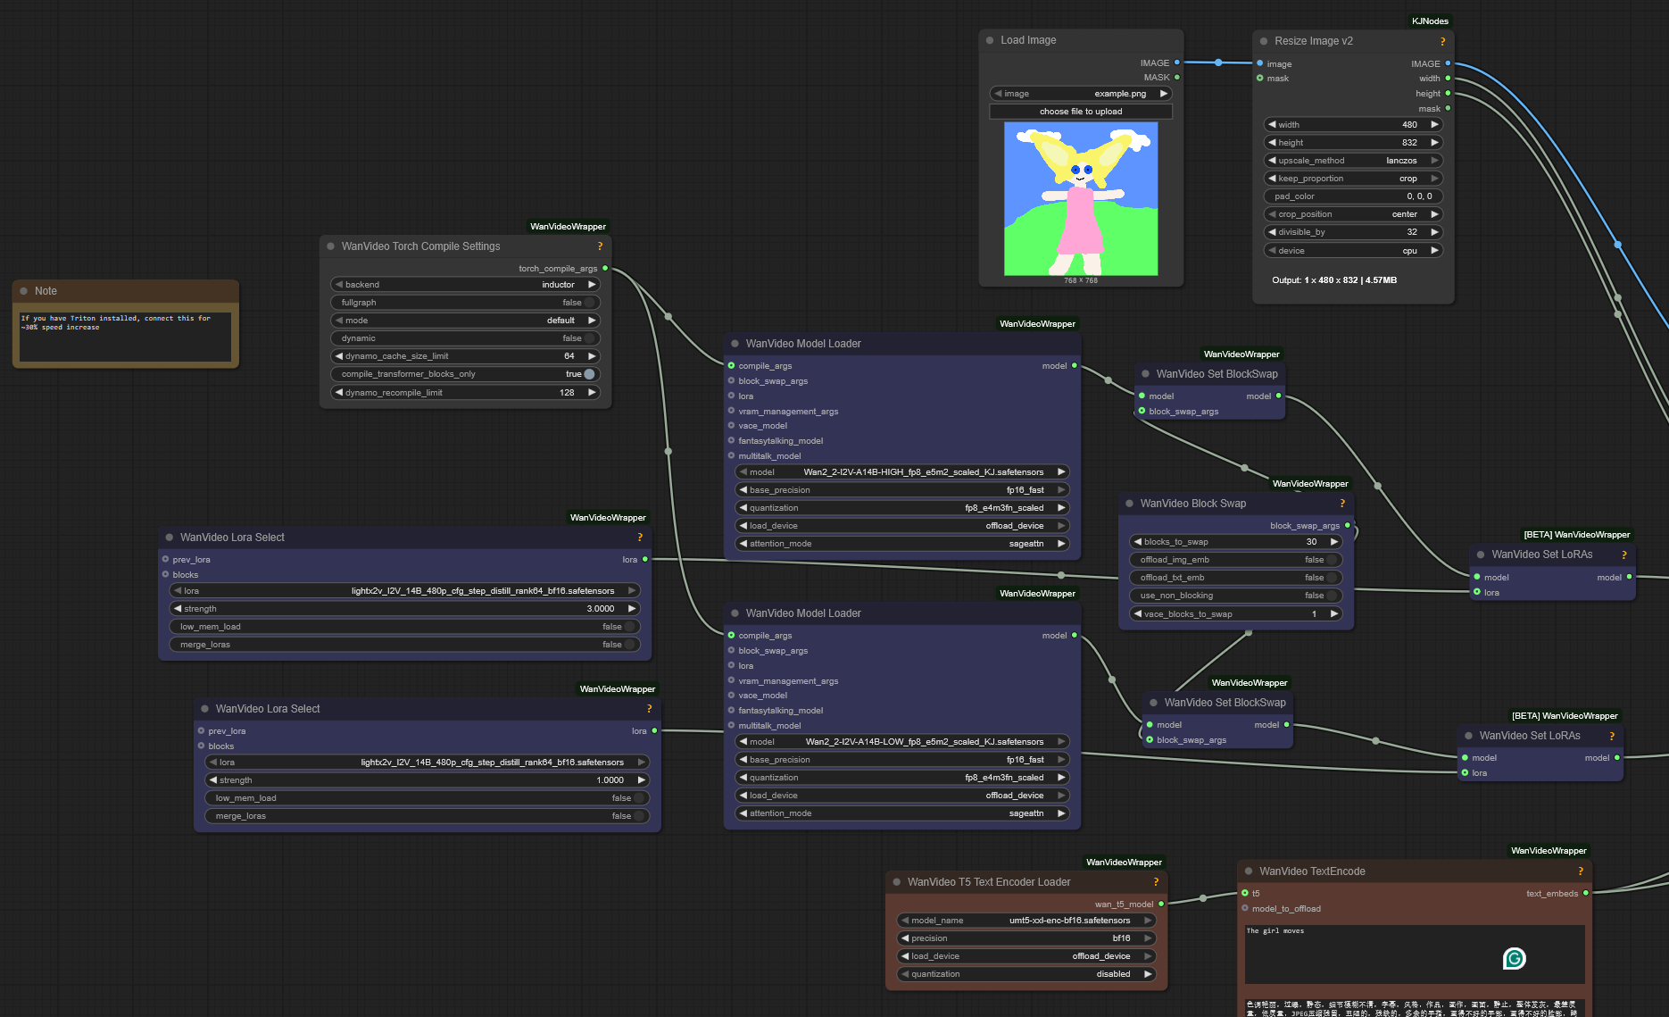1669x1017 pixels.
Task: Open the mode default dropdown
Action: click(x=465, y=321)
